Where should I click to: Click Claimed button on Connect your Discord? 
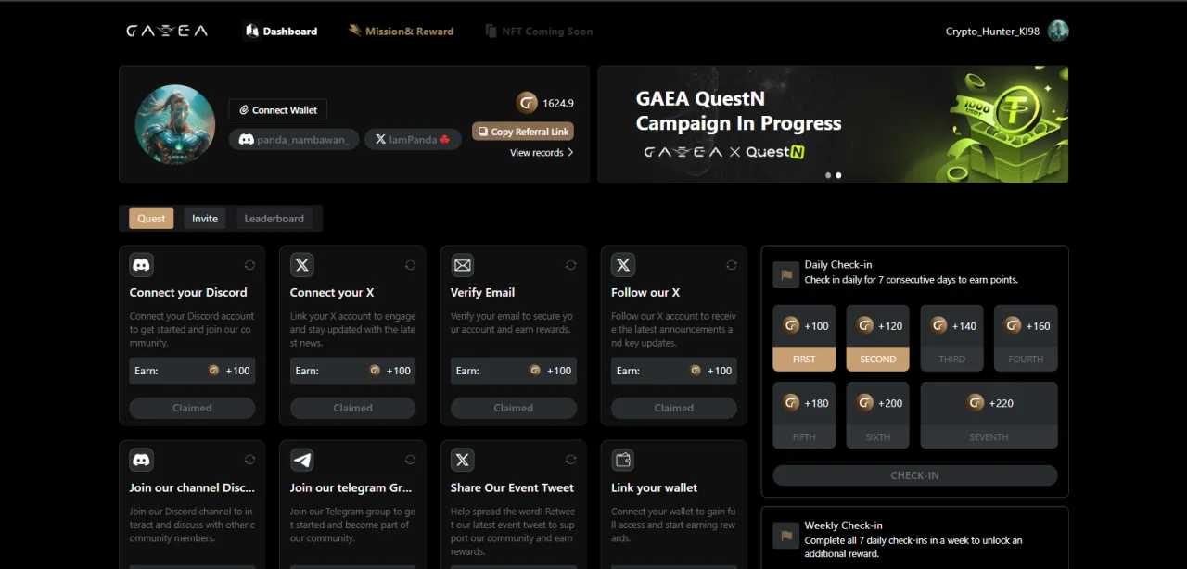[192, 408]
